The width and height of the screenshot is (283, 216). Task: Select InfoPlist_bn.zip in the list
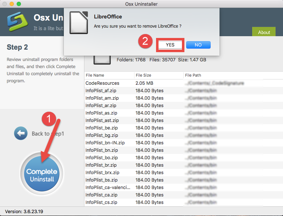click(x=184, y=150)
